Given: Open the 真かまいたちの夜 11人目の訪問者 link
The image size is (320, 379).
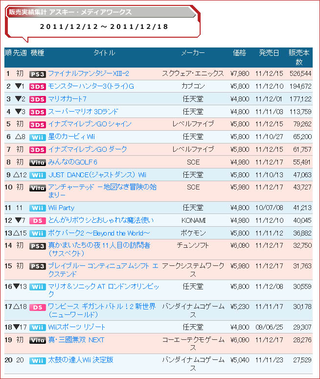Looking at the screenshot, I should 99,249.
